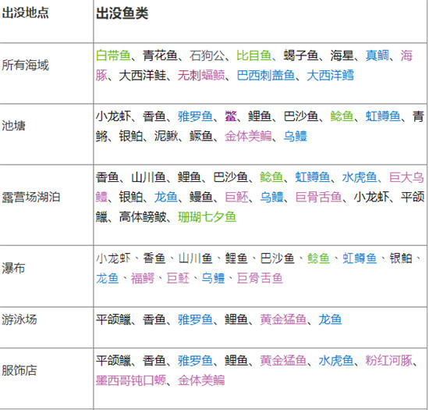The image size is (429, 410).
Task: Click the blue 巴西刺盖鱼 fish name
Action: pos(266,75)
